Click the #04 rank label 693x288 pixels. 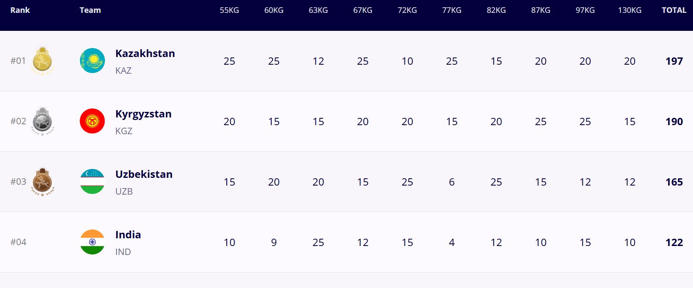(18, 242)
